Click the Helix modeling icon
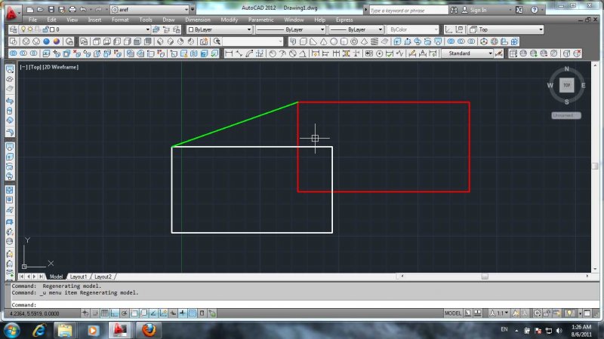The image size is (604, 339). [x=374, y=41]
